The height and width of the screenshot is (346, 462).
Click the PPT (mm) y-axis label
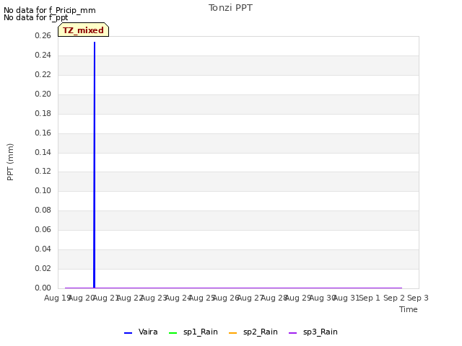(x=10, y=162)
